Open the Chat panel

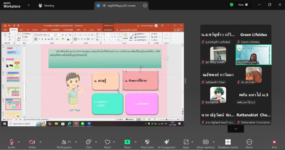[89, 142]
